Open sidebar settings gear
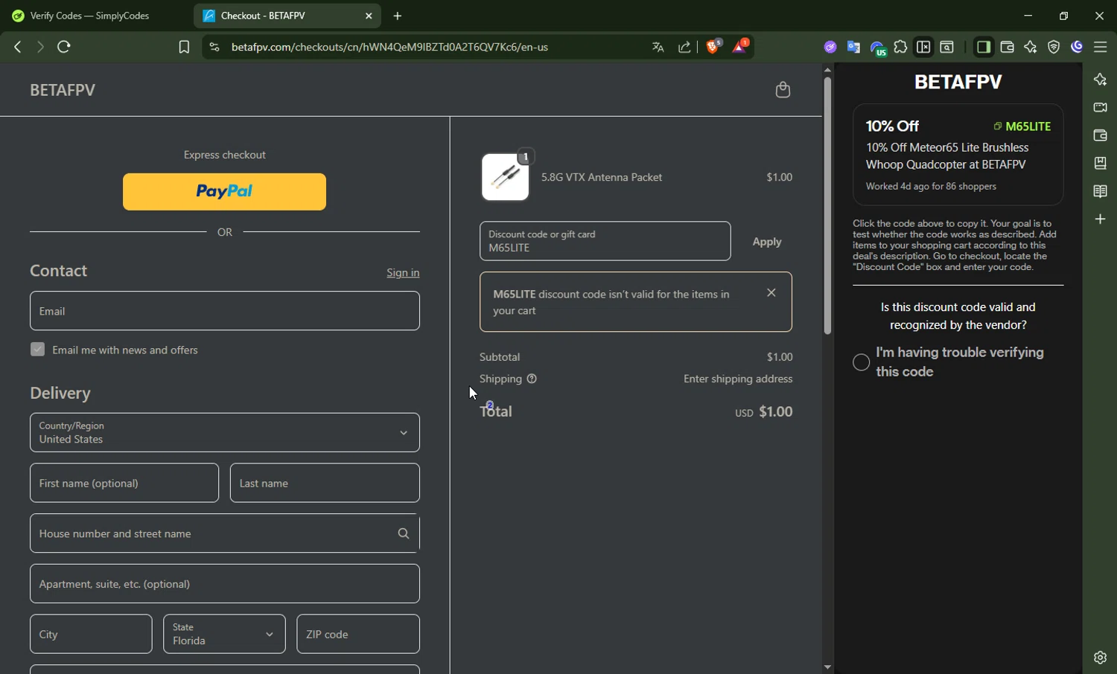Image resolution: width=1117 pixels, height=674 pixels. (x=1100, y=658)
